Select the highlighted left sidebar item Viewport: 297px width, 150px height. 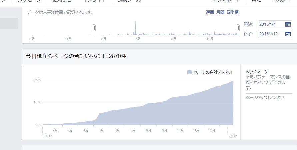9,23
